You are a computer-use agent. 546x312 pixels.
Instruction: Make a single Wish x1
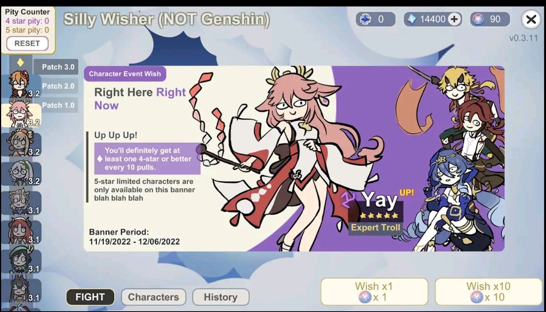pos(374,291)
